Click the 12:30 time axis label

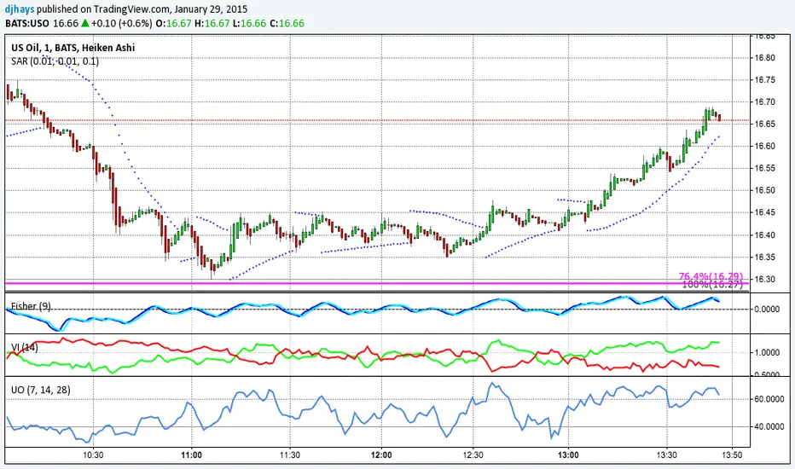click(x=473, y=455)
